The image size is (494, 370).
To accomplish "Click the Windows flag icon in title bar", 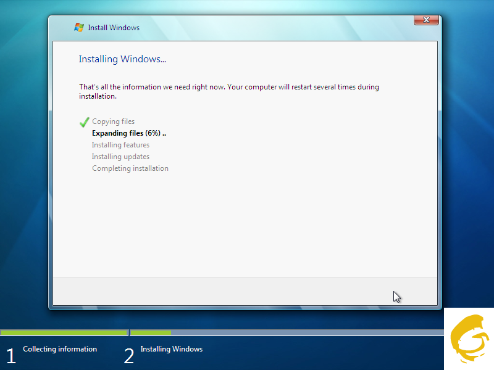I will [x=78, y=27].
